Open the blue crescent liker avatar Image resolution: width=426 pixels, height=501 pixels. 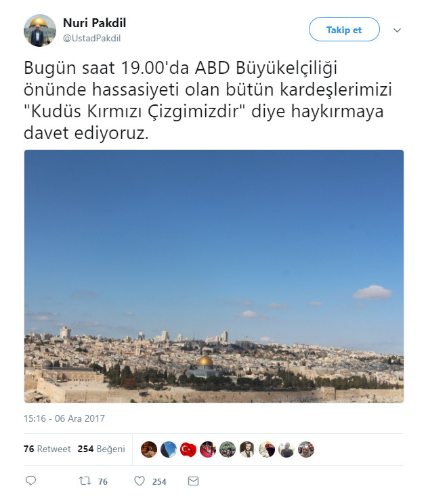[169, 449]
